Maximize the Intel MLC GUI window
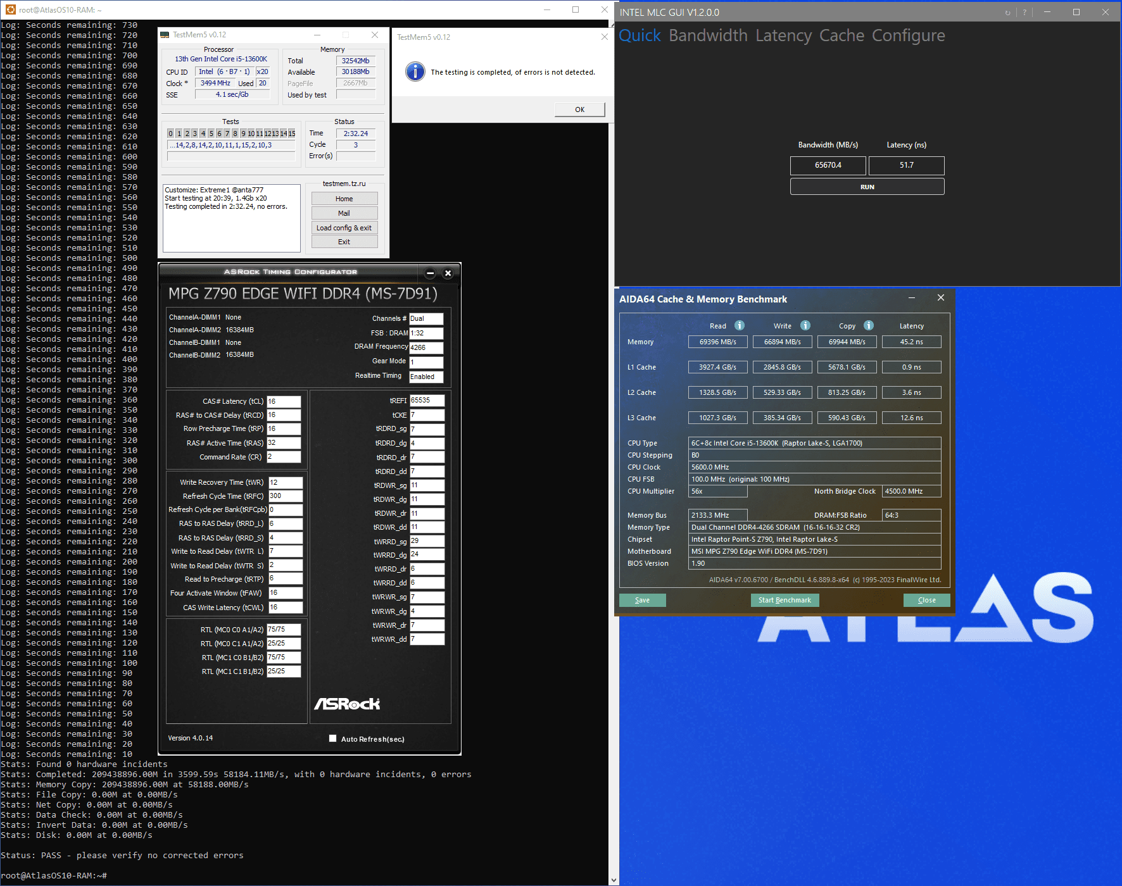 1076,12
